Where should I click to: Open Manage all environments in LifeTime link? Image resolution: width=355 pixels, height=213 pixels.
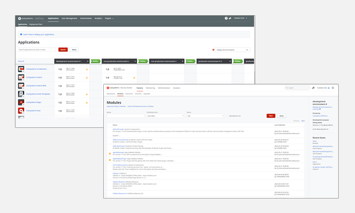(322, 108)
